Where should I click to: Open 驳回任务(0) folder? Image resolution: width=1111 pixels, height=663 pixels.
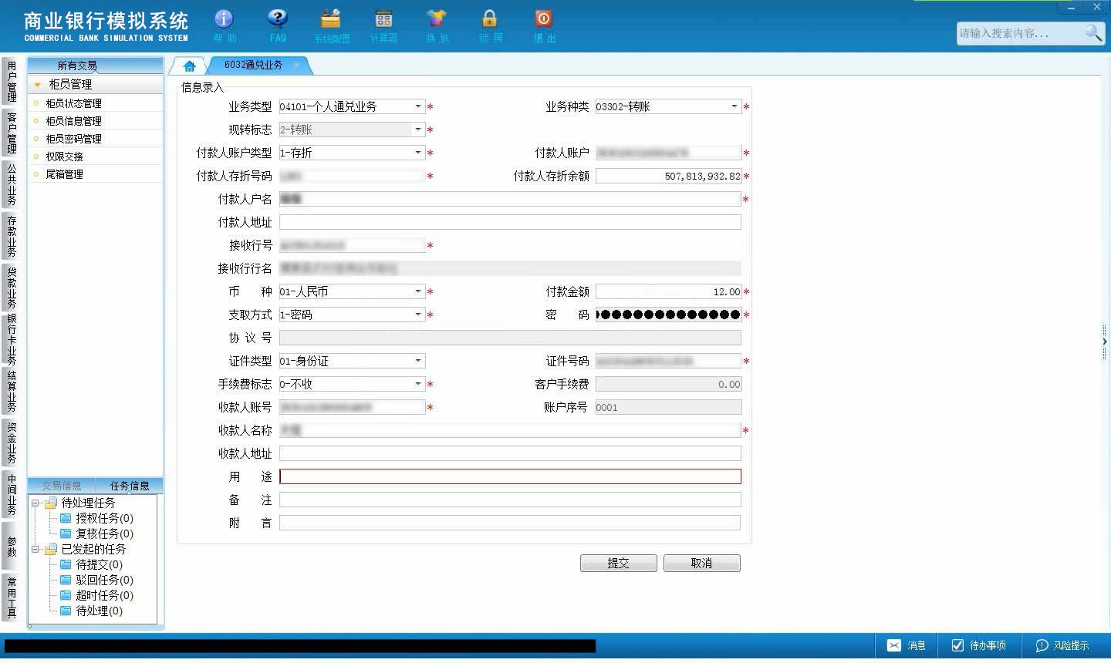(x=97, y=580)
